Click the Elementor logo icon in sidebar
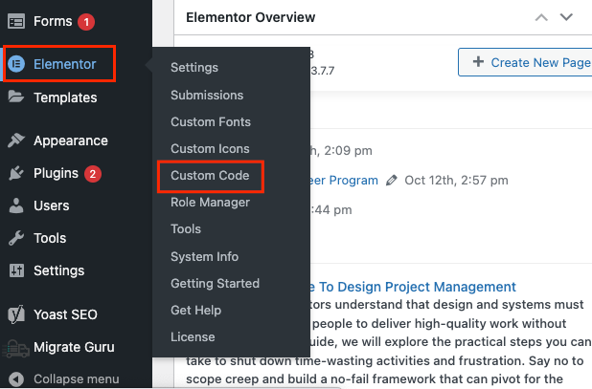Image resolution: width=592 pixels, height=389 pixels. (16, 64)
